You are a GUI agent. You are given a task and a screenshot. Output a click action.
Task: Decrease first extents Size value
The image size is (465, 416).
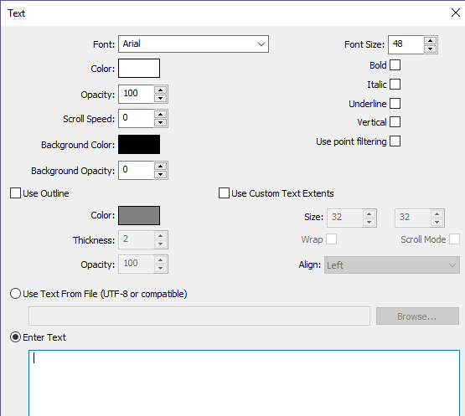pyautogui.click(x=369, y=222)
